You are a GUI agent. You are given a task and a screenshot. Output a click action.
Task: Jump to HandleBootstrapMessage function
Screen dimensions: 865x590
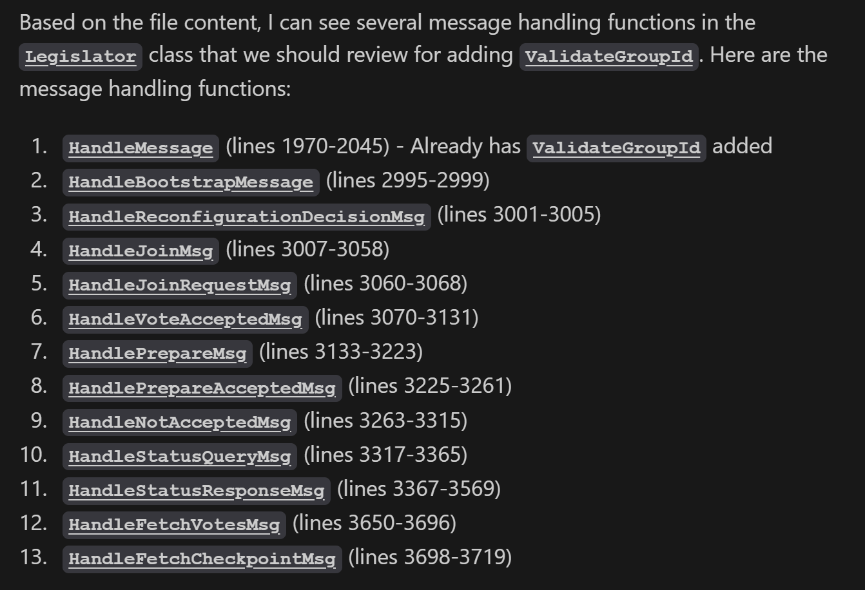[191, 182]
